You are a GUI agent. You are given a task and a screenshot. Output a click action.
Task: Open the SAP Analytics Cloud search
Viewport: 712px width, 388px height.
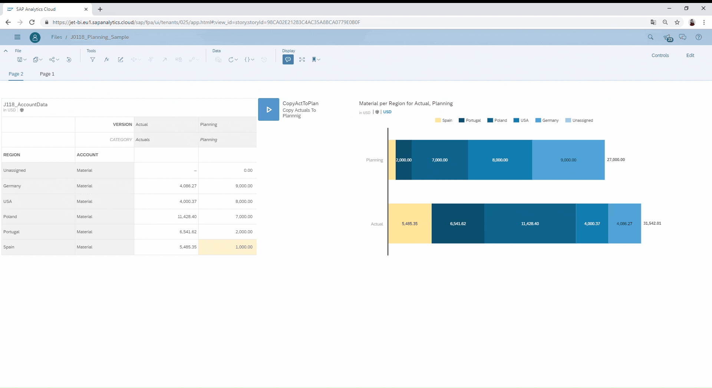click(650, 37)
